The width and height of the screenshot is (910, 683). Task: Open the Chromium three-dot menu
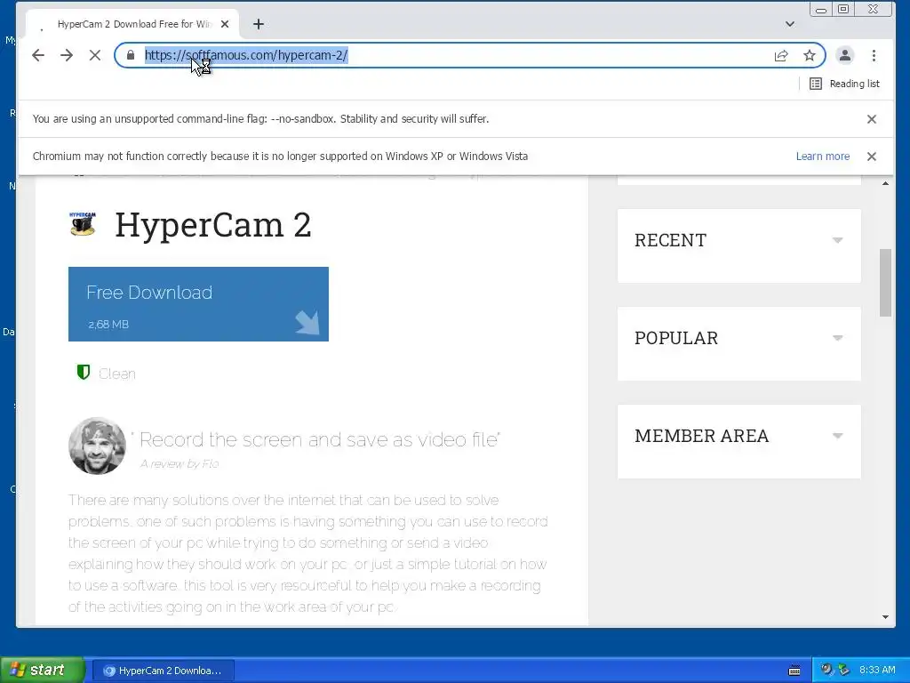(x=874, y=55)
